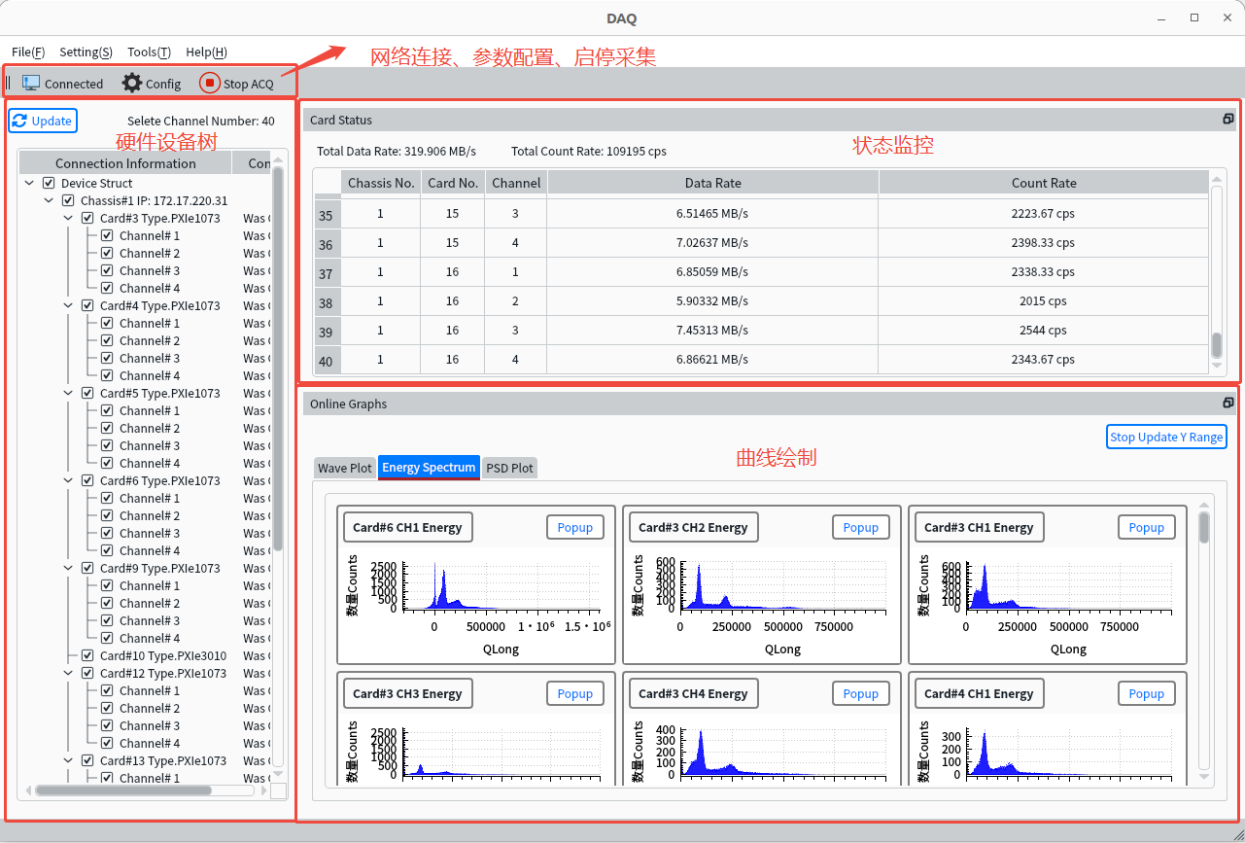Click the Card#4 CH1 Energy title
1245x843 pixels.
pos(979,693)
